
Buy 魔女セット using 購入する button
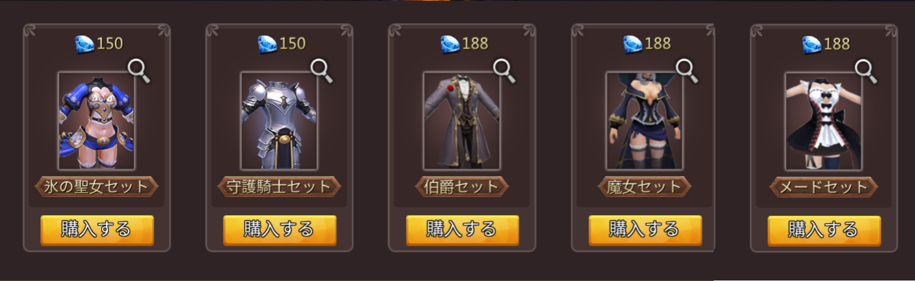pos(645,230)
